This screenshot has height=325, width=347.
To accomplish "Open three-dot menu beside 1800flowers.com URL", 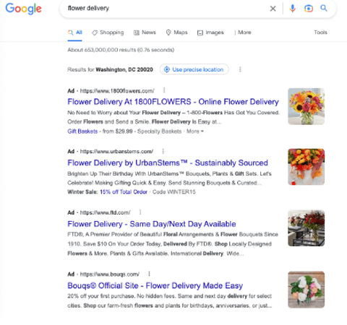I will click(164, 90).
